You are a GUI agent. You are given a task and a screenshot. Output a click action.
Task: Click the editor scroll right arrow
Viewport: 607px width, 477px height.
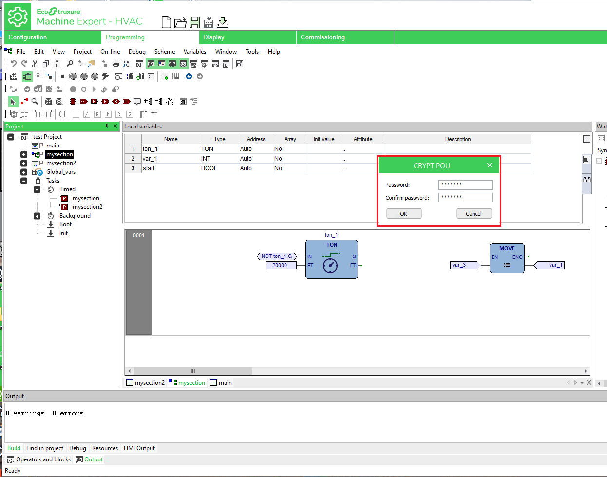click(x=586, y=371)
